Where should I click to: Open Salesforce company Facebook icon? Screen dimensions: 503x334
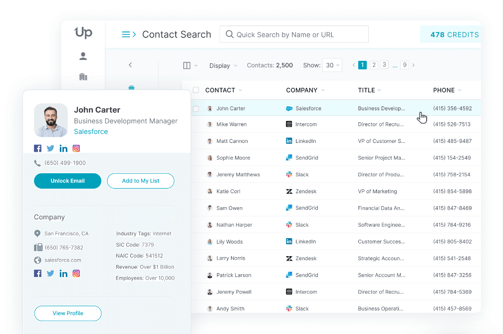[38, 274]
